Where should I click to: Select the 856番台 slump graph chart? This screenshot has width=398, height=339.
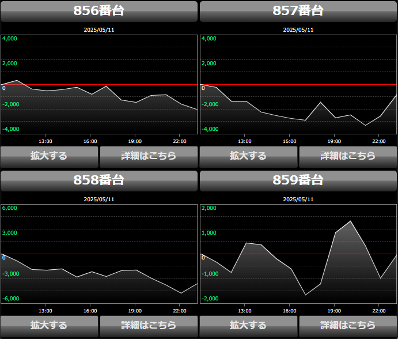coord(99,84)
